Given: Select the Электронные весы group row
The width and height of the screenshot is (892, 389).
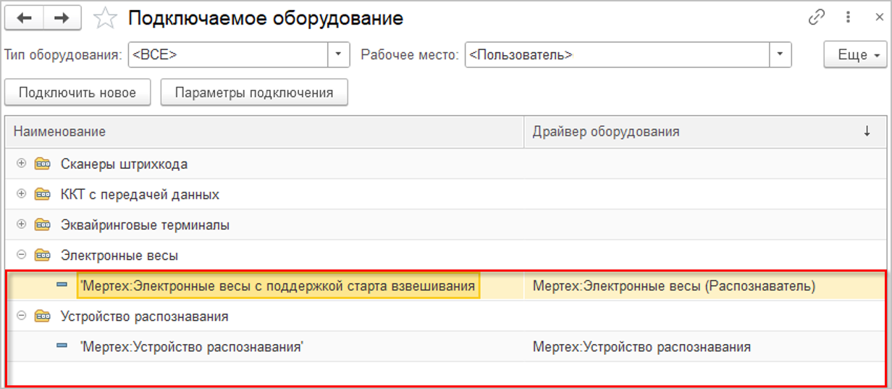Looking at the screenshot, I should pos(446,255).
